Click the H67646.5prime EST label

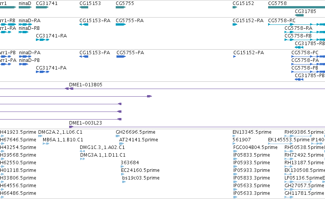(x=18, y=140)
